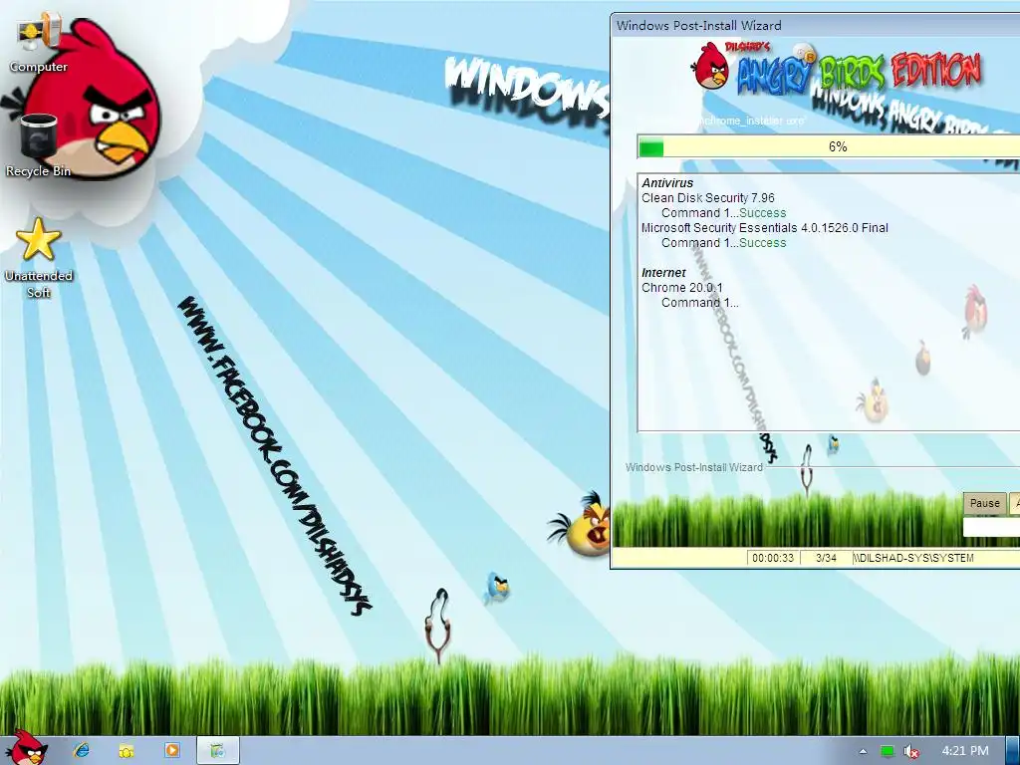Click the Windows Post-Install Wizard title bar

(x=815, y=25)
